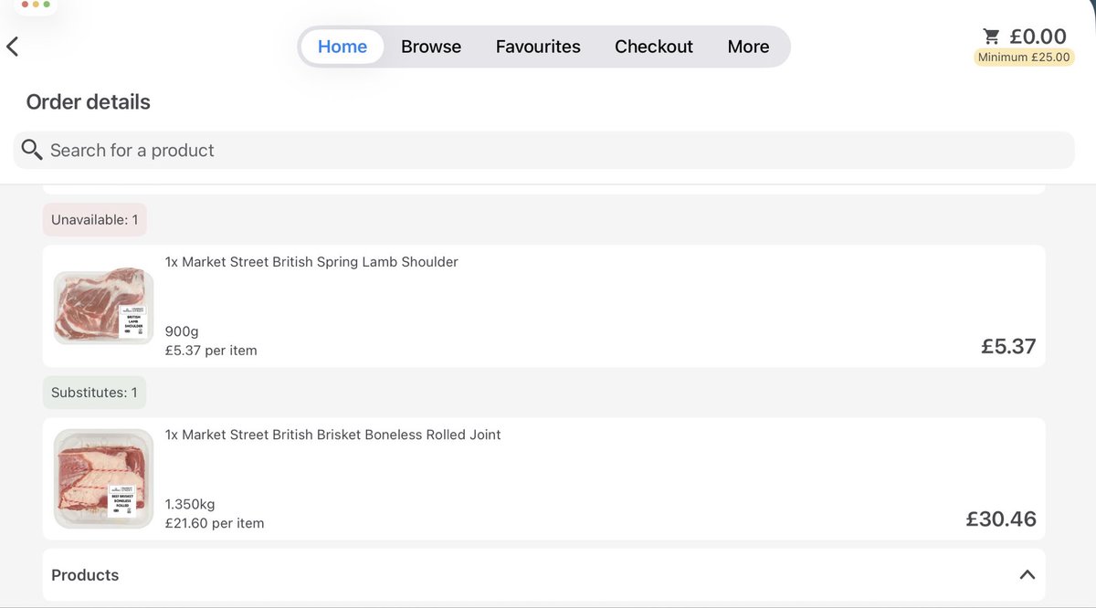Viewport: 1096px width, 608px height.
Task: Click the £0.00 basket total
Action: pos(1038,37)
